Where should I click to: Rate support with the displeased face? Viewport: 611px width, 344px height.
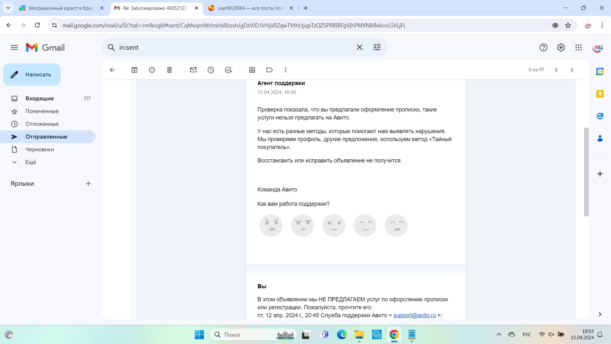point(302,226)
